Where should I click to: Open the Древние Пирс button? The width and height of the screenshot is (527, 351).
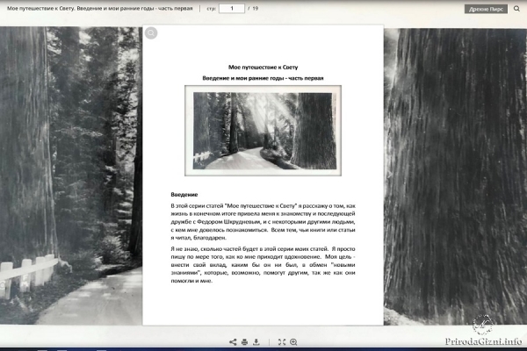486,9
